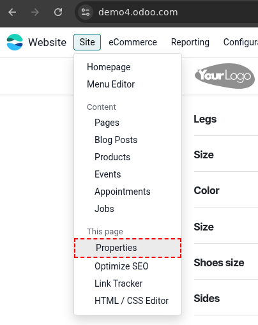Open page Properties menu item

[x=128, y=248]
